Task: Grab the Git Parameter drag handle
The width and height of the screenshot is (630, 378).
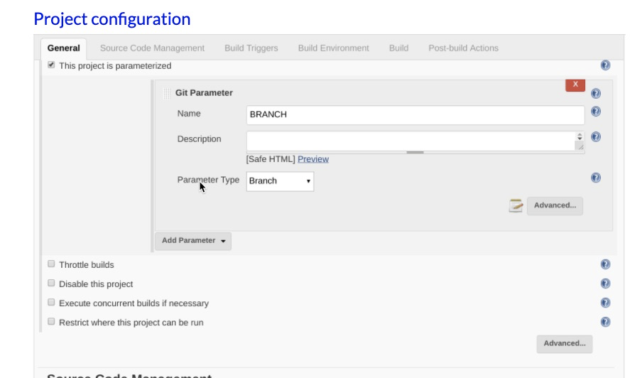Action: (166, 93)
